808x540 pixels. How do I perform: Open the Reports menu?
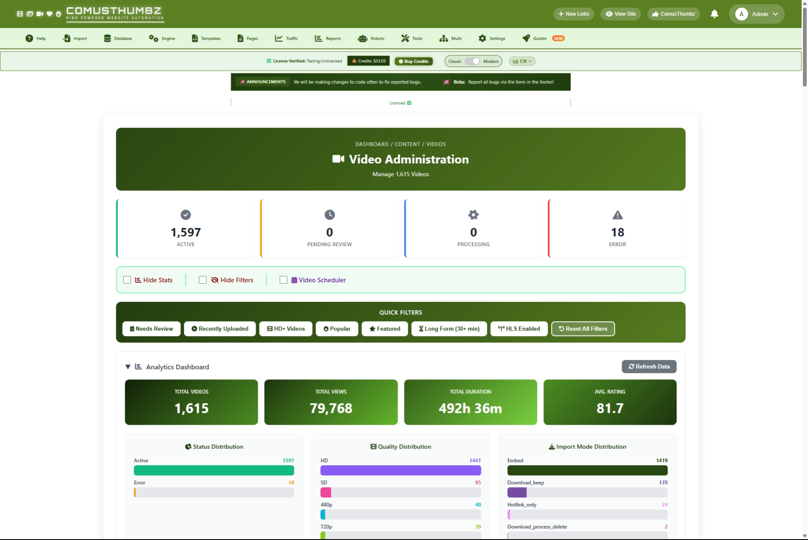328,38
